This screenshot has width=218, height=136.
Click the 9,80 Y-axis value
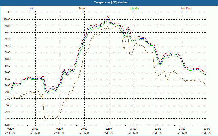click(x=8, y=26)
